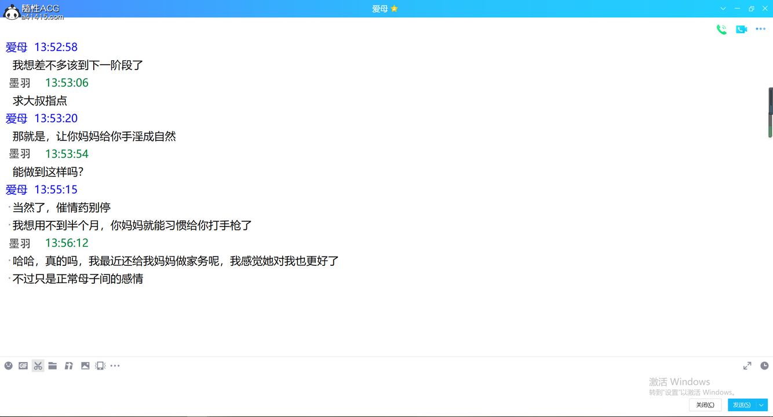Open the chat history clock icon
The width and height of the screenshot is (773, 417).
[x=764, y=365]
